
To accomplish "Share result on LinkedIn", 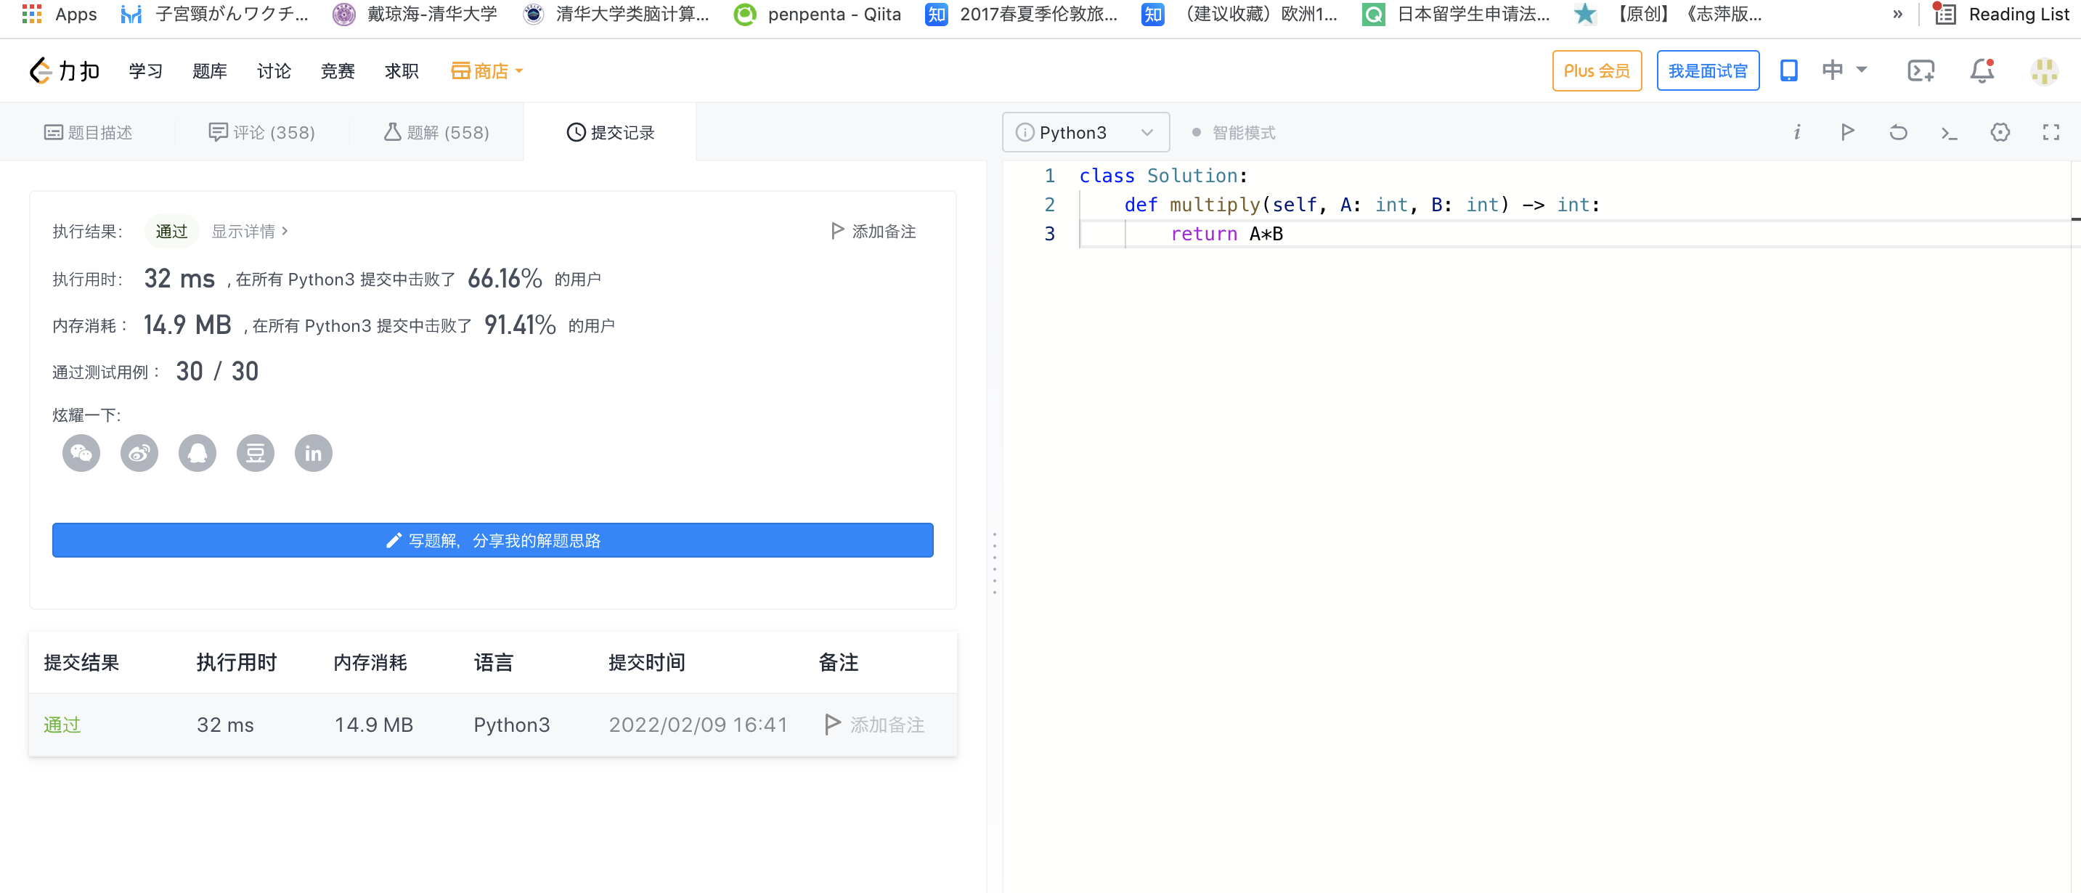I will (x=314, y=453).
